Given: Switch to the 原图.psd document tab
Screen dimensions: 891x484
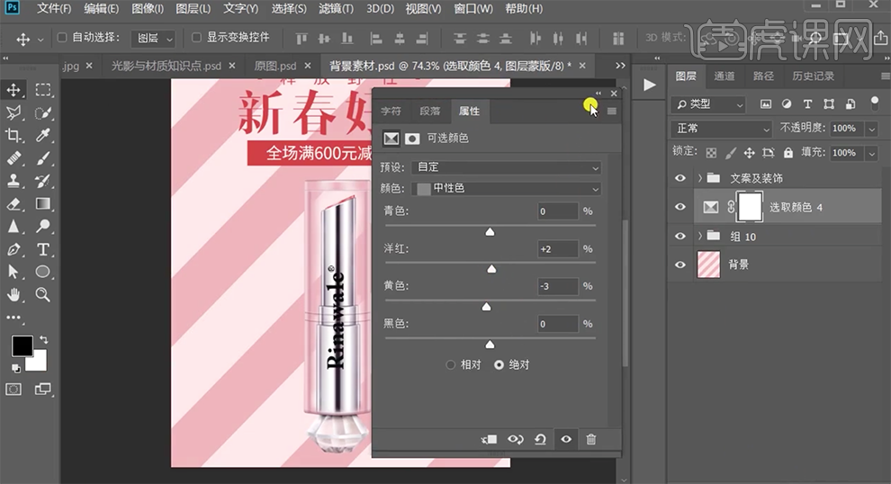Looking at the screenshot, I should coord(275,66).
